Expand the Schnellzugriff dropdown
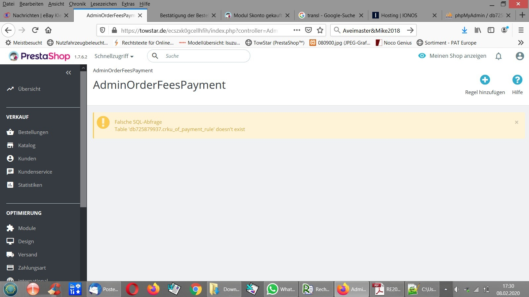The height and width of the screenshot is (297, 529). click(x=114, y=56)
